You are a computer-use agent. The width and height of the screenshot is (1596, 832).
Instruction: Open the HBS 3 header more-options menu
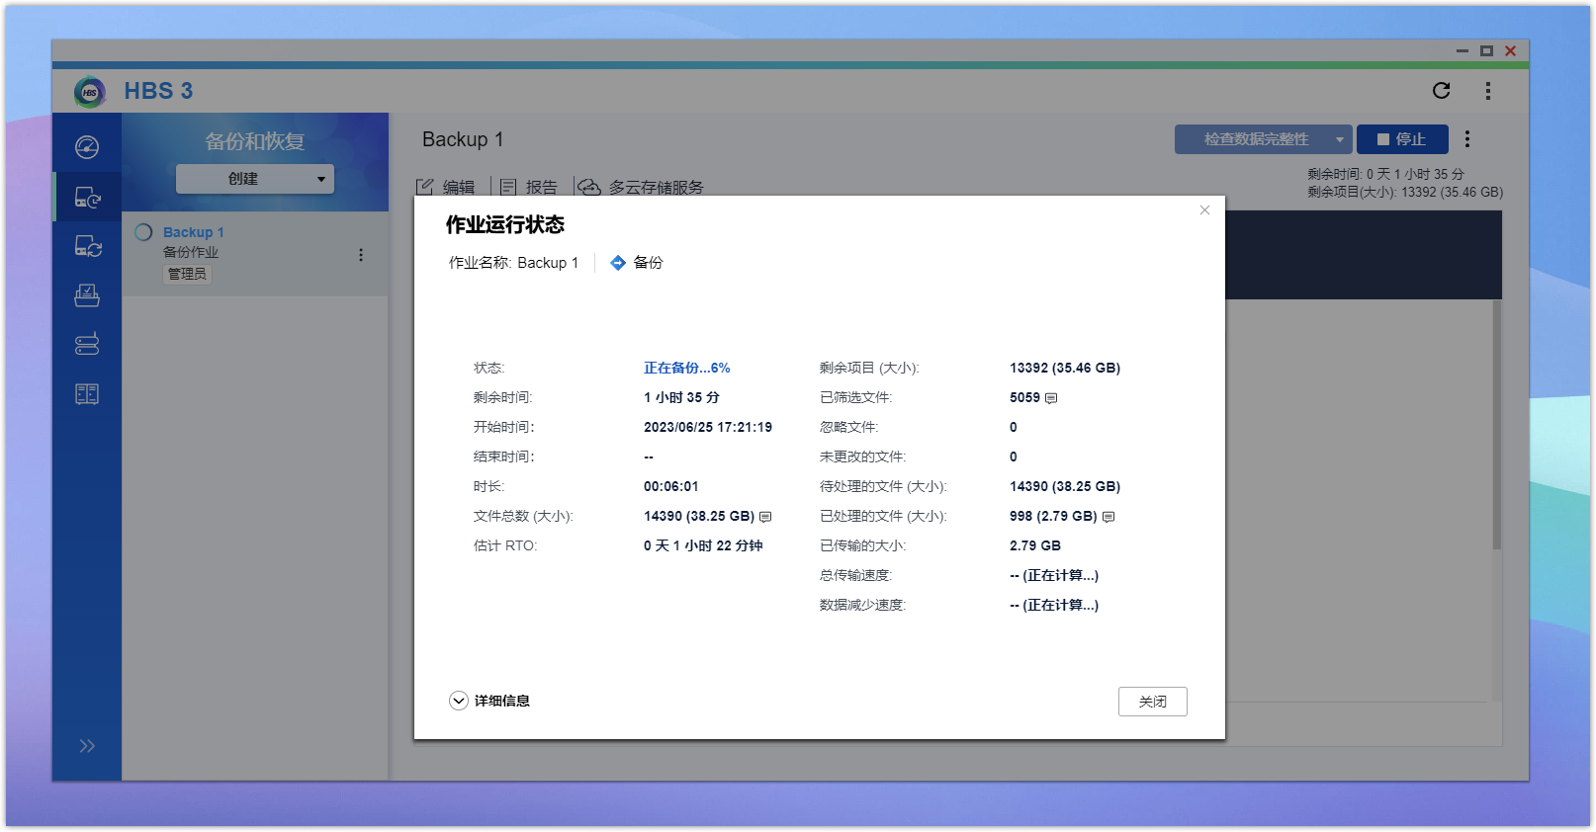[x=1487, y=91]
